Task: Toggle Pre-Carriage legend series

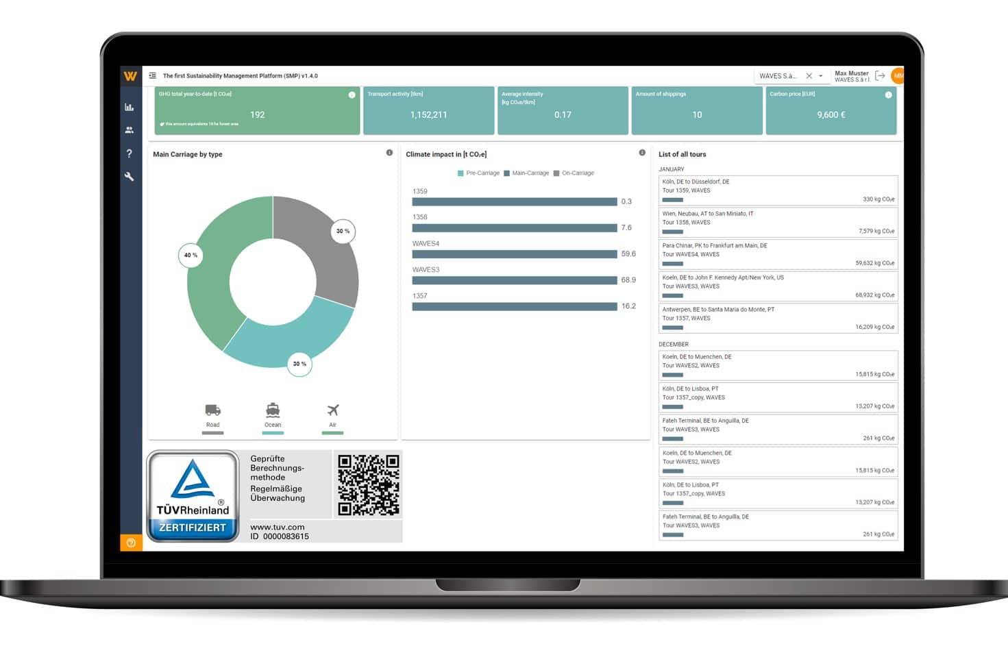Action: tap(478, 173)
